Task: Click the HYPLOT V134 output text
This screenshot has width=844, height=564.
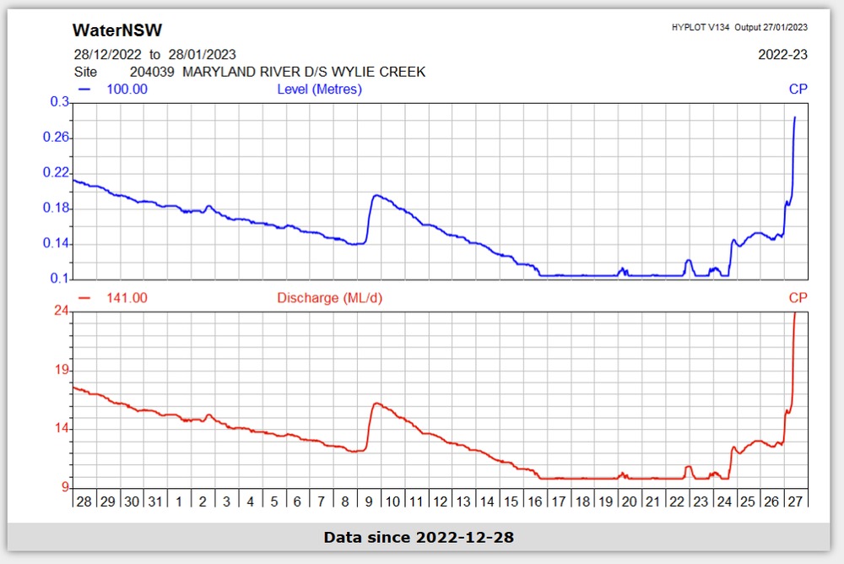Action: [739, 27]
